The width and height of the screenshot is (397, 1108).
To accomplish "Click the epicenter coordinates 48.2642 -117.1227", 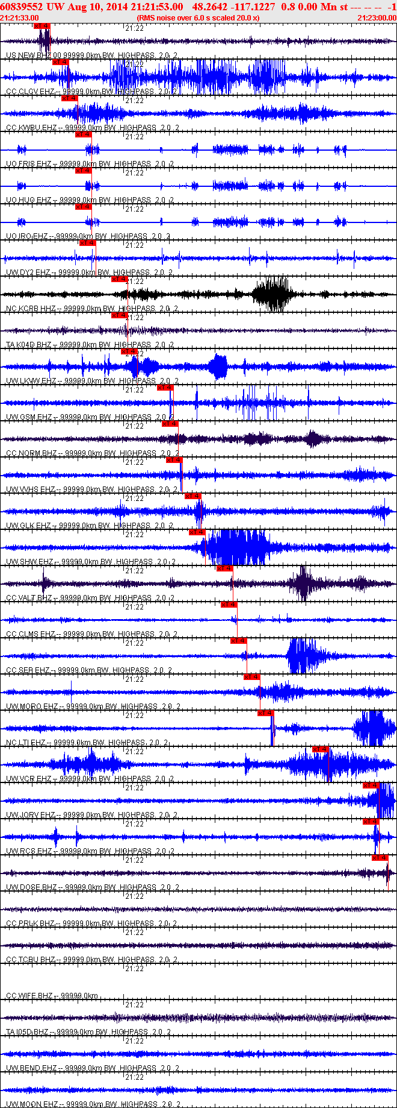I will coord(233,7).
